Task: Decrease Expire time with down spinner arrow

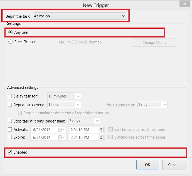Action: pos(101,139)
